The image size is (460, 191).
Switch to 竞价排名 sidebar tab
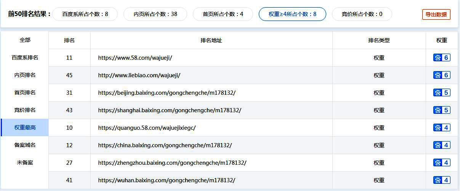tap(25, 110)
